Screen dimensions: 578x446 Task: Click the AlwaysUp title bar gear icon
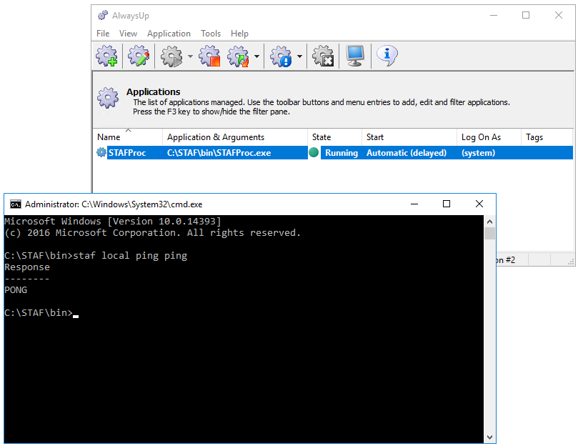(x=103, y=16)
